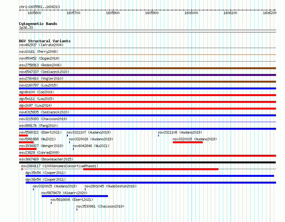Click the black bar of esv3667469
The image size is (285, 222).
tap(147, 162)
